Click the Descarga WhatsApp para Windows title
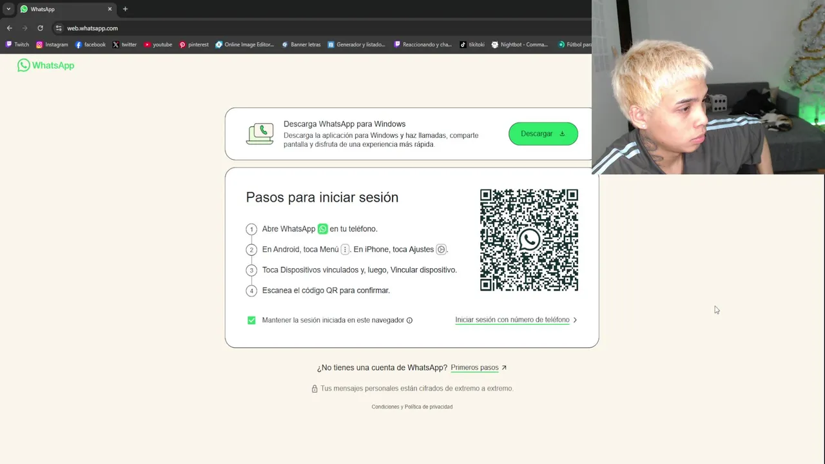Screen dimensions: 825x464 point(344,124)
